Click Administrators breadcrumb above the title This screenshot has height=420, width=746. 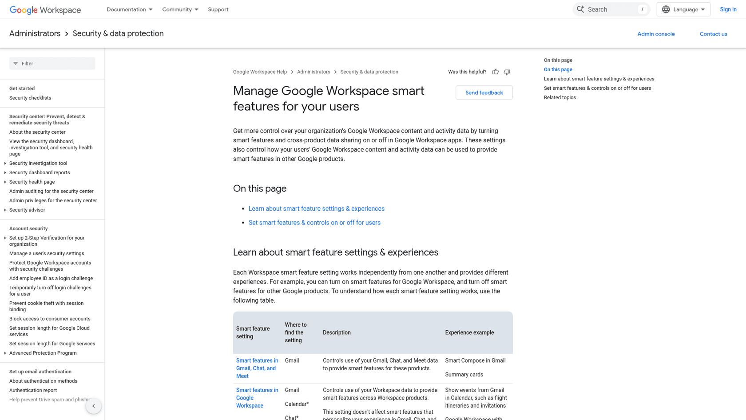(313, 72)
